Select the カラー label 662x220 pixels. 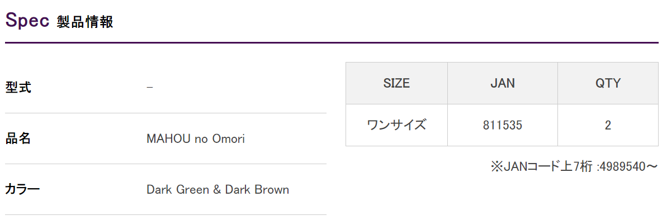(22, 189)
